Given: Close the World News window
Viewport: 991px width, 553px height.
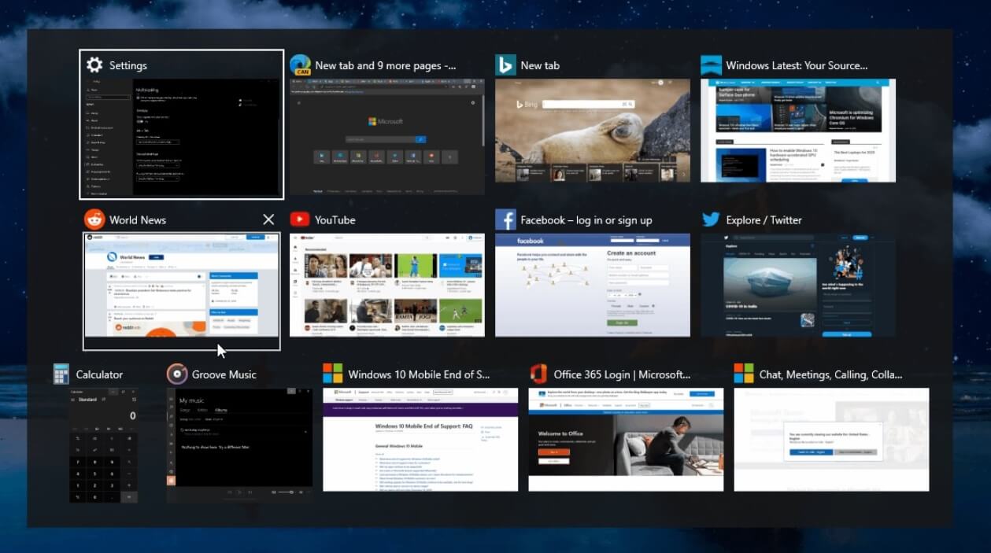Looking at the screenshot, I should click(x=268, y=219).
